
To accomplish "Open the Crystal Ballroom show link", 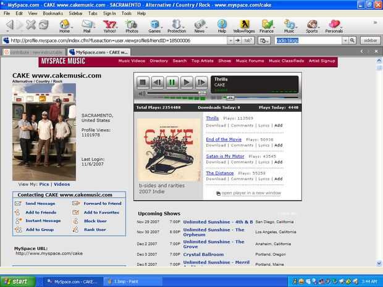I will (203, 254).
